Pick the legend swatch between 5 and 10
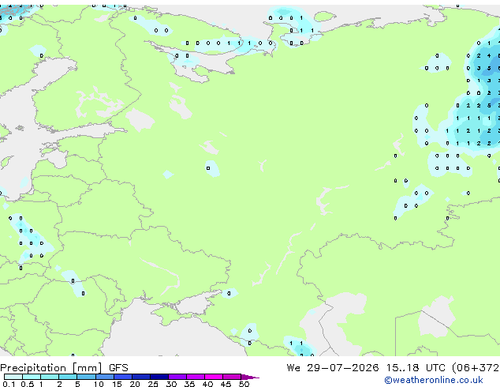 pos(87,377)
